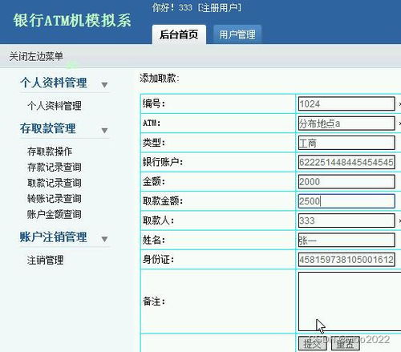Click inside the 备注 text area

pyautogui.click(x=350, y=301)
